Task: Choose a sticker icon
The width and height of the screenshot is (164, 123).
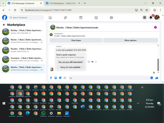Action: click(x=60, y=78)
